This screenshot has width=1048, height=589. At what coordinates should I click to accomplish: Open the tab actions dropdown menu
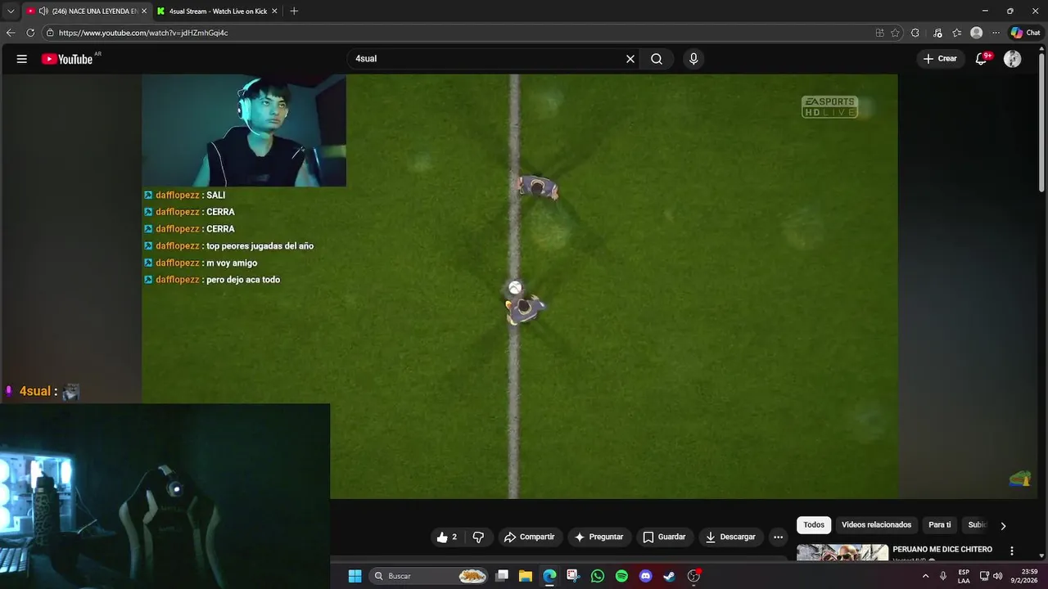click(x=11, y=11)
